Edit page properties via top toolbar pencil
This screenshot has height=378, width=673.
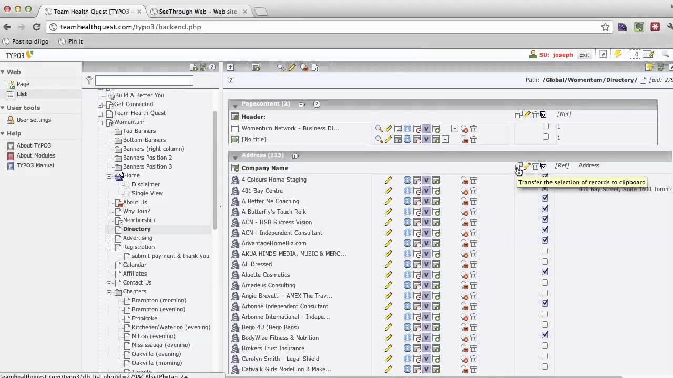[x=292, y=67]
